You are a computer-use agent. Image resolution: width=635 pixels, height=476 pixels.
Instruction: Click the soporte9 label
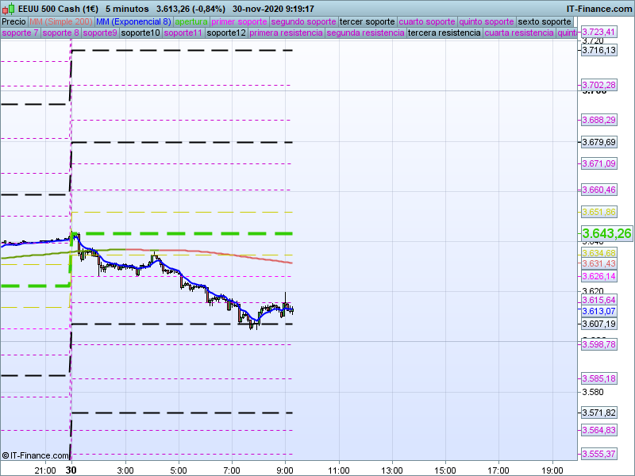100,33
